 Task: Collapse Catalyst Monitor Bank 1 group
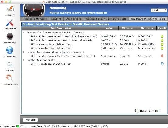23,60
